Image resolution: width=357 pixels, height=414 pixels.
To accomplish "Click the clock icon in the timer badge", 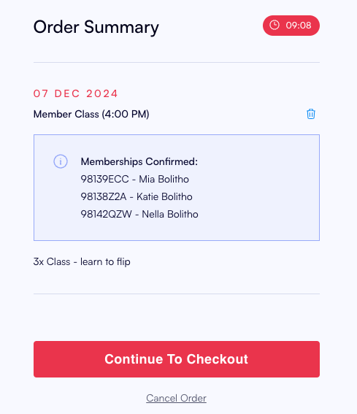I will [x=275, y=26].
